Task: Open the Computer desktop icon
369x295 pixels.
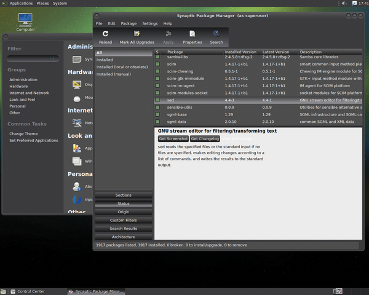Action: point(25,20)
